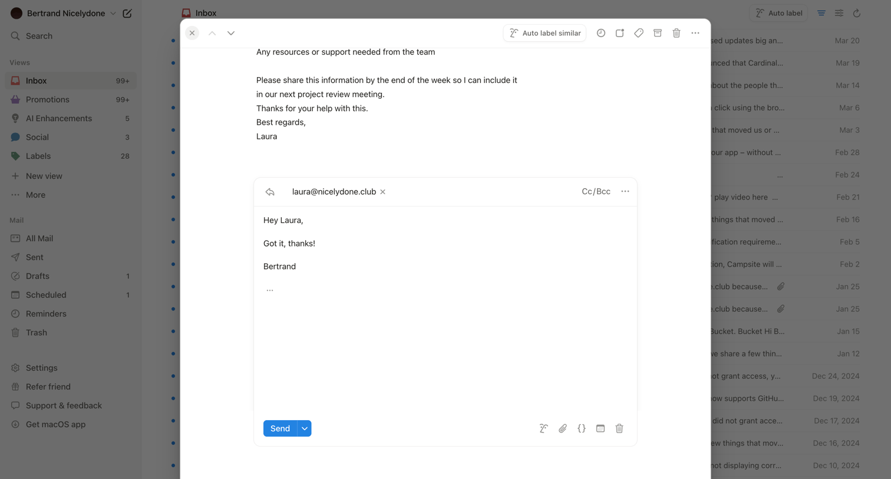Open more email actions menu in toolbar
Screen dimensions: 891x479
pos(695,33)
